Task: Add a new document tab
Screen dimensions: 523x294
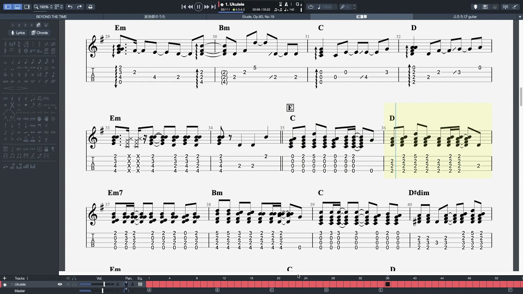Action: (x=520, y=17)
